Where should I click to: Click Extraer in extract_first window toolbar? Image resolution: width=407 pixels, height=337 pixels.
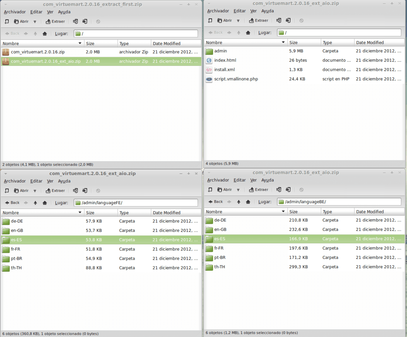tap(55, 21)
